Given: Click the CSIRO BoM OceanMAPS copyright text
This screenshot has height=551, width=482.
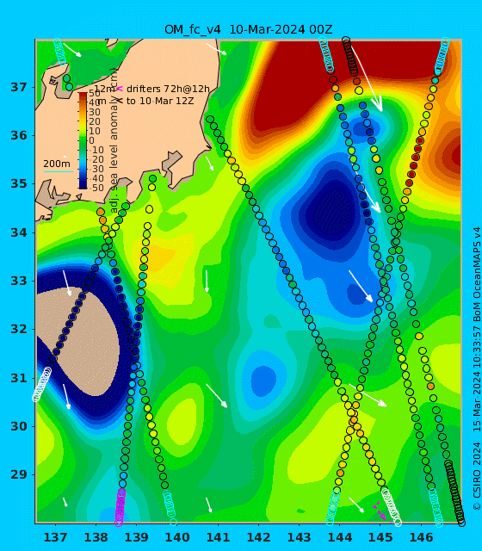Looking at the screenshot, I should (x=476, y=368).
